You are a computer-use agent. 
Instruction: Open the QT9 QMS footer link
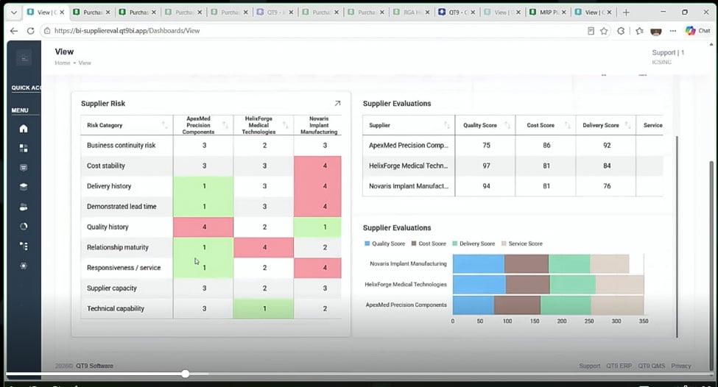[x=652, y=366]
